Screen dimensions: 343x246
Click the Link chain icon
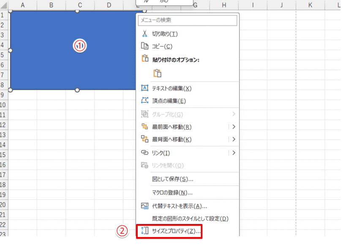[144, 152]
